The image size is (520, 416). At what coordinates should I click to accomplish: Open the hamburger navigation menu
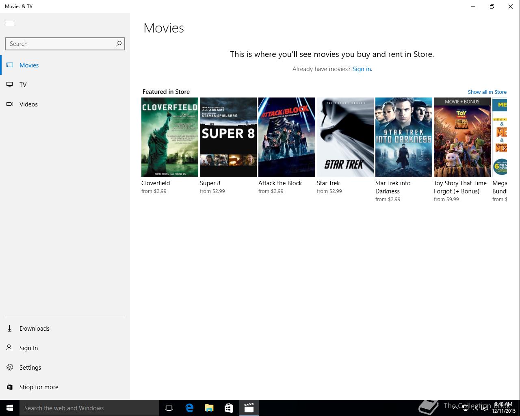click(x=10, y=23)
